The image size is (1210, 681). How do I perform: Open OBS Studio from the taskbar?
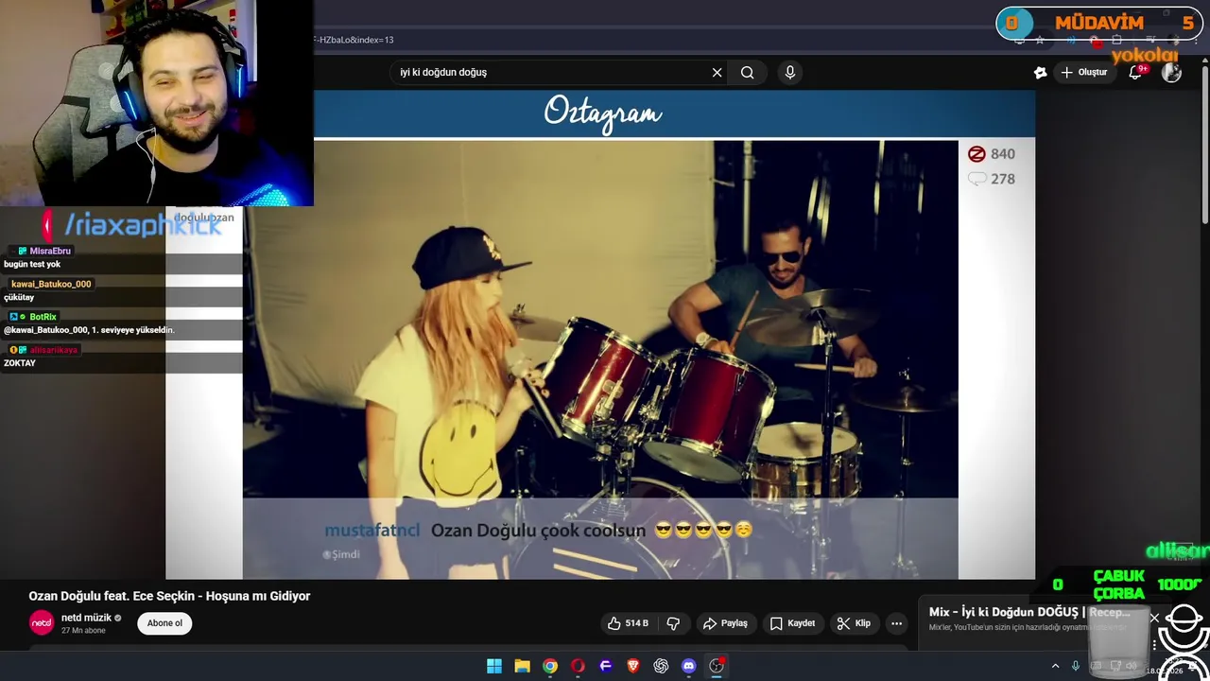coord(717,666)
